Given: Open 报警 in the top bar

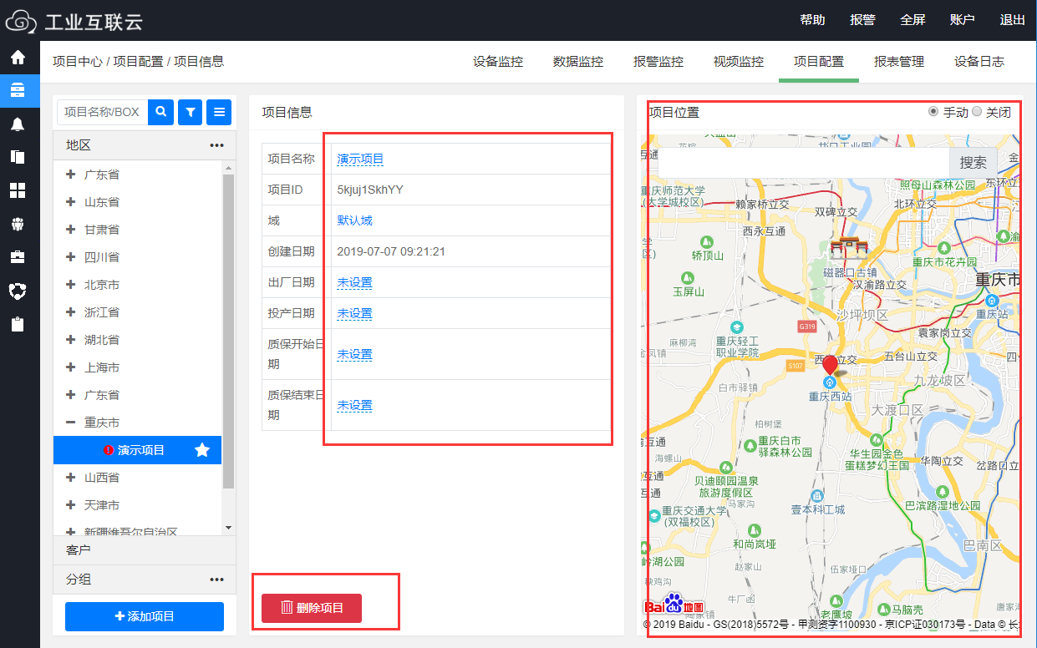Looking at the screenshot, I should click(862, 20).
